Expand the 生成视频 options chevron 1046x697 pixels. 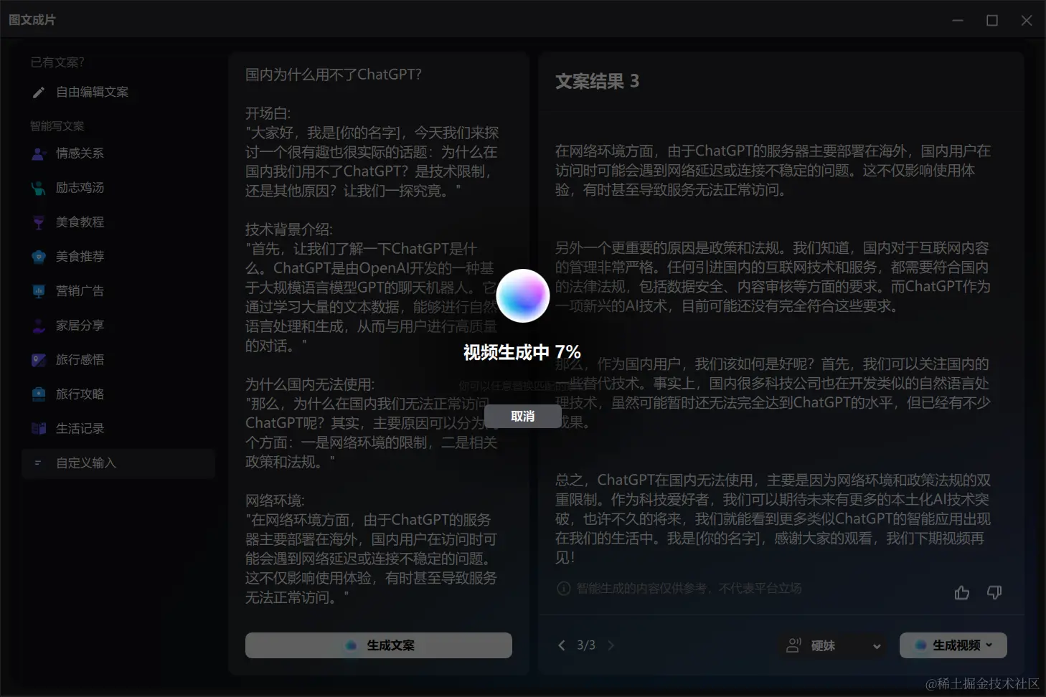(x=989, y=645)
